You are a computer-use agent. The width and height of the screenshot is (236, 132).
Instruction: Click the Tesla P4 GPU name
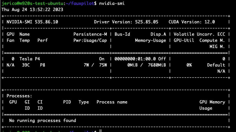(x=30, y=59)
